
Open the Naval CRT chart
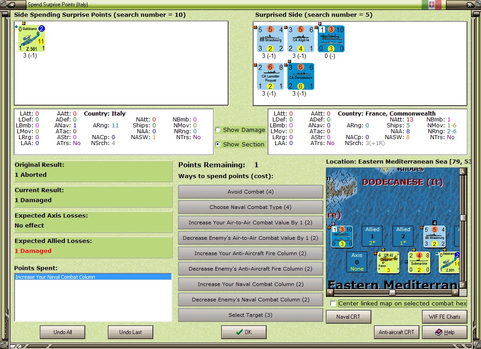349,317
